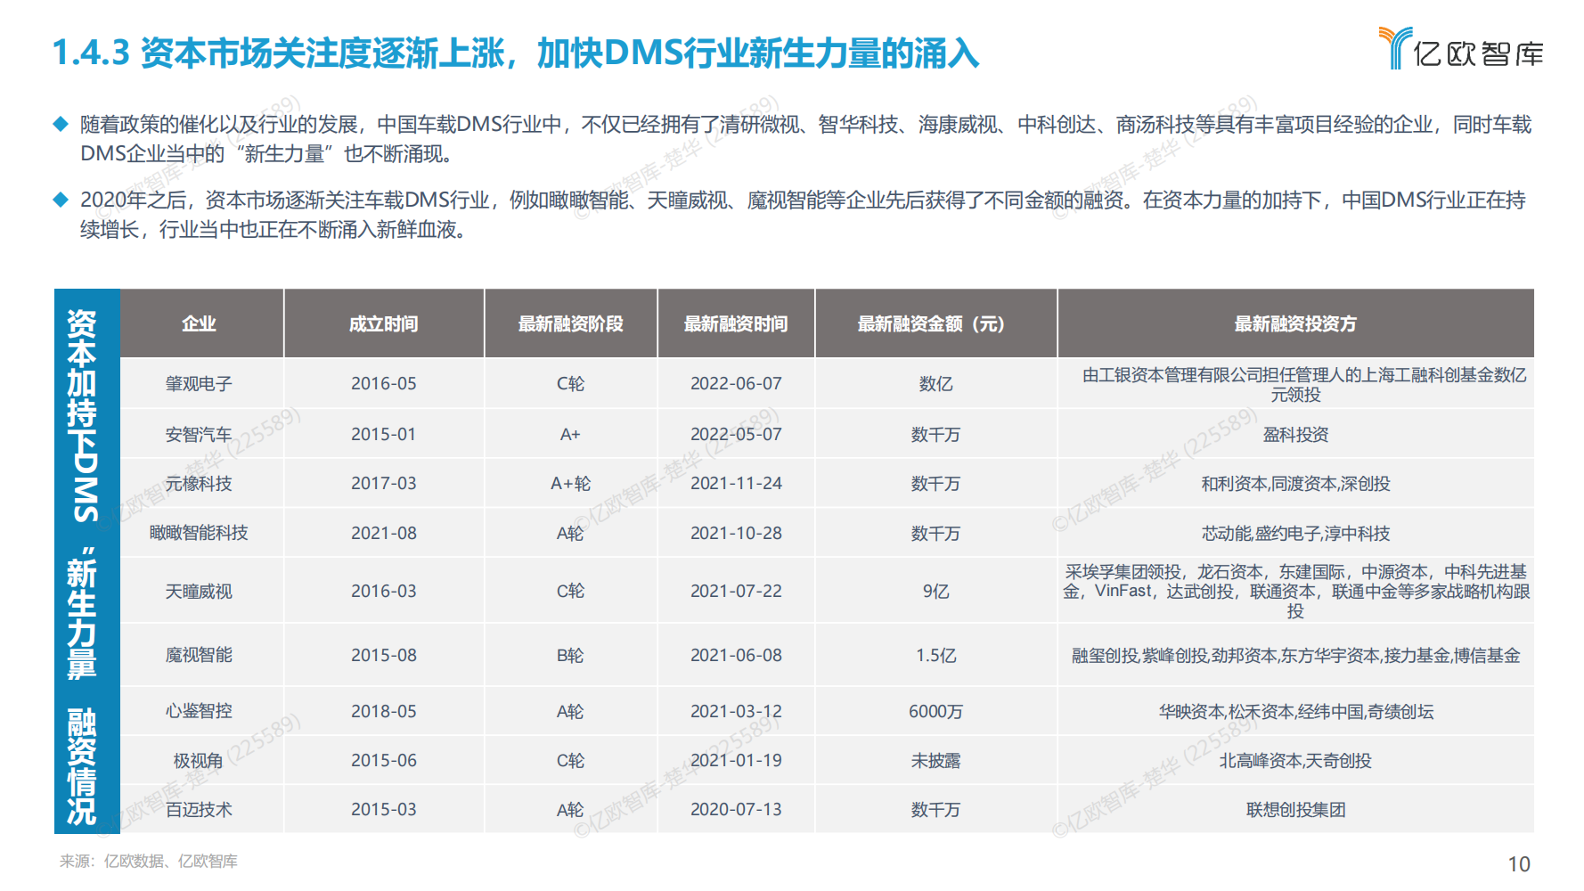Click the investor cell 盈科投资

[1295, 434]
